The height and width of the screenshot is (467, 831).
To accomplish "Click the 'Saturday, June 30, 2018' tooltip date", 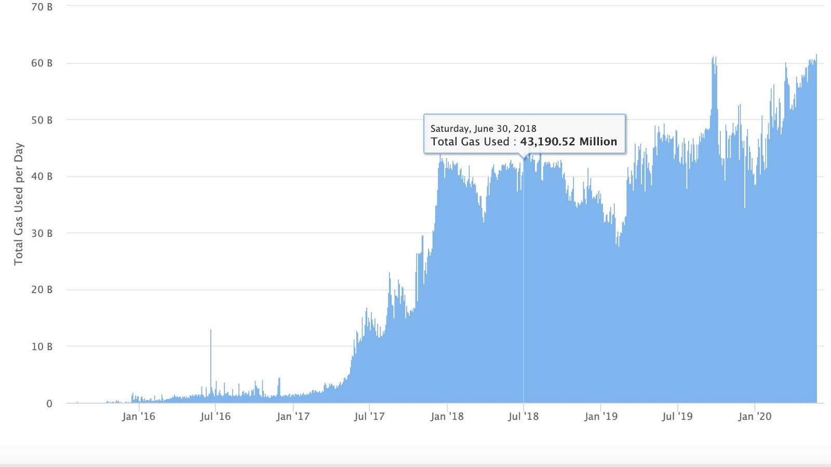I will [483, 129].
